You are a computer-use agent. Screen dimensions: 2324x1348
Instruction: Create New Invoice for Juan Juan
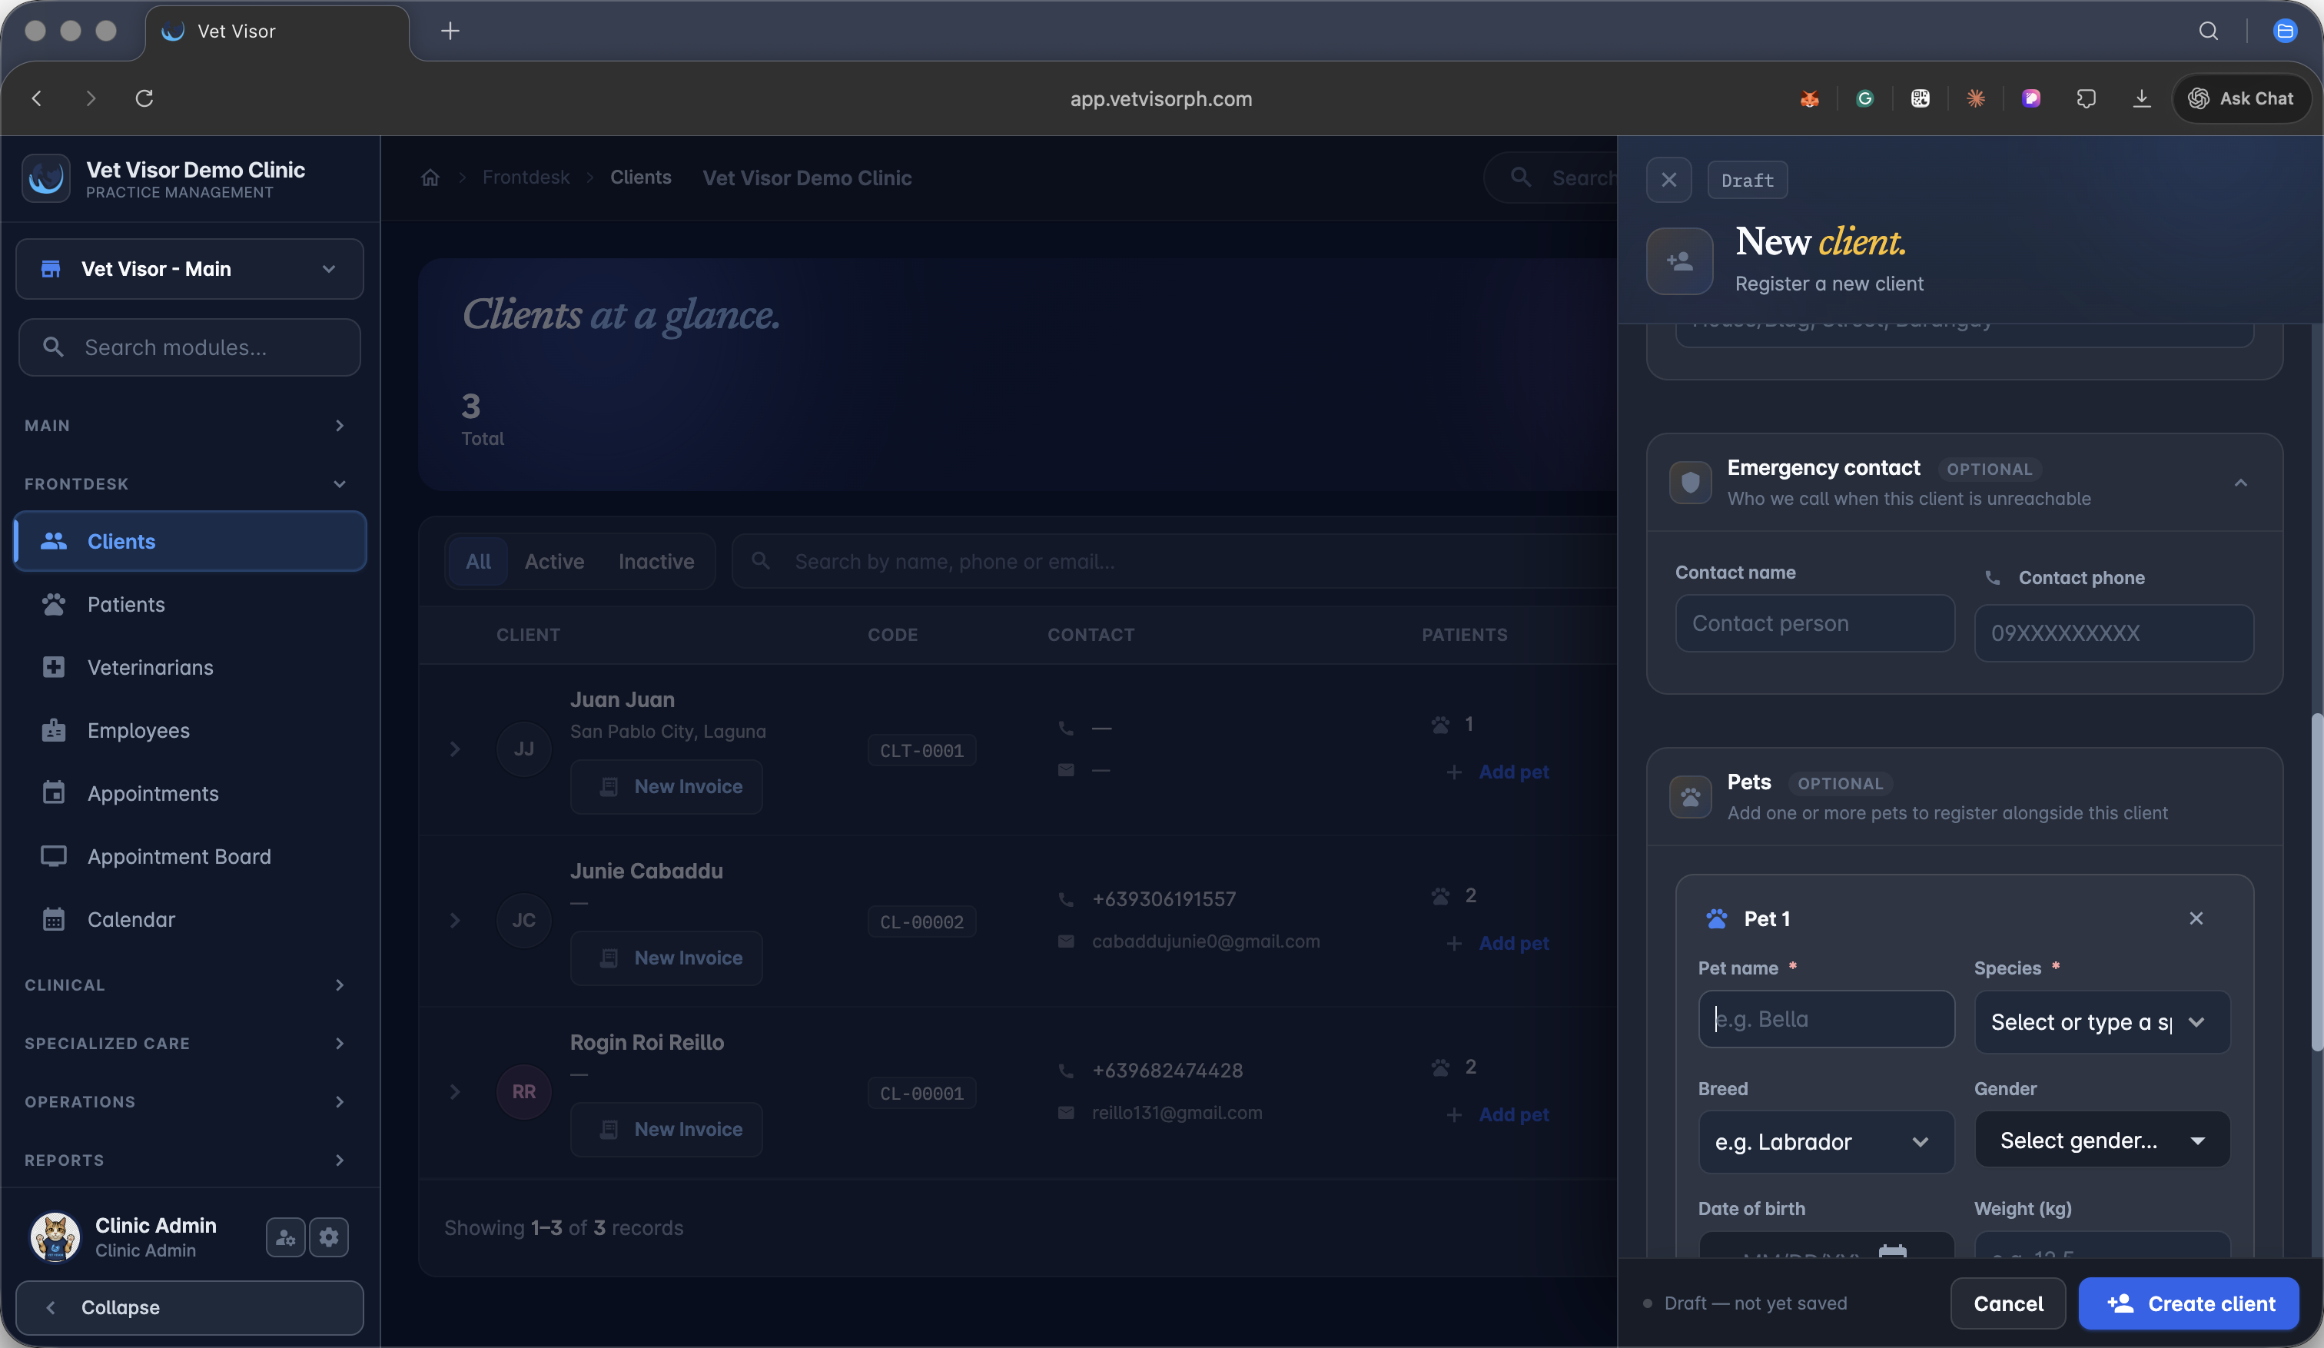(x=667, y=786)
